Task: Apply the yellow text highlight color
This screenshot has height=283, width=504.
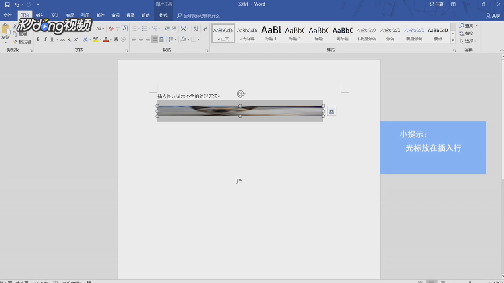Action: pyautogui.click(x=96, y=39)
